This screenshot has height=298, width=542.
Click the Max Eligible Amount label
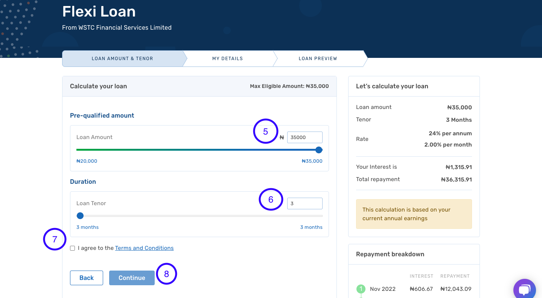tap(289, 86)
